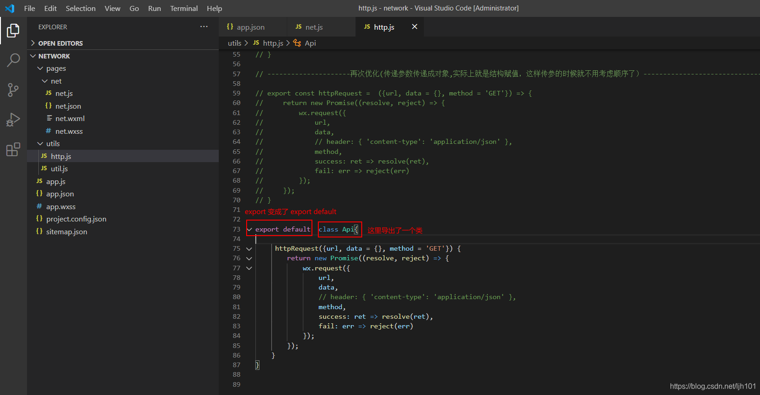The width and height of the screenshot is (760, 395).
Task: Fold wx.request block at line 77
Action: pos(249,268)
